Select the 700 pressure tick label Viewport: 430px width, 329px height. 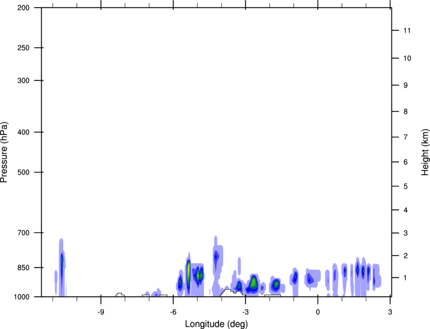point(23,233)
